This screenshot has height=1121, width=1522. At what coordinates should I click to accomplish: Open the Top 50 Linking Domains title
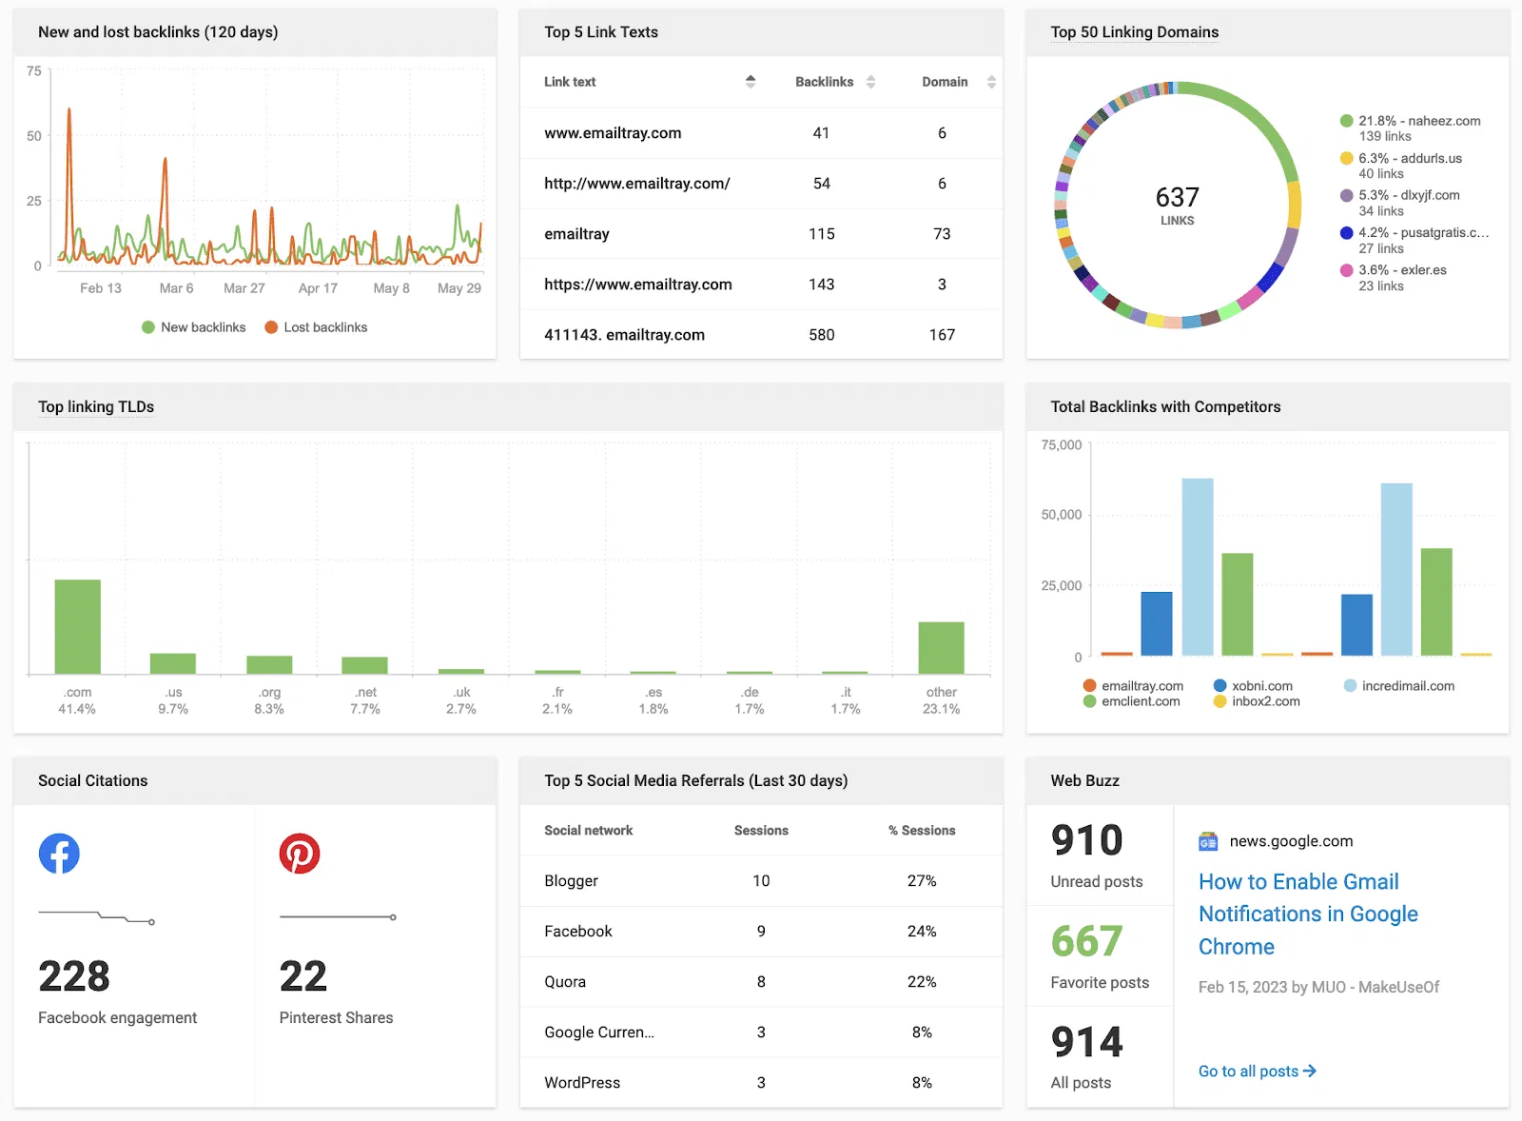1134,32
